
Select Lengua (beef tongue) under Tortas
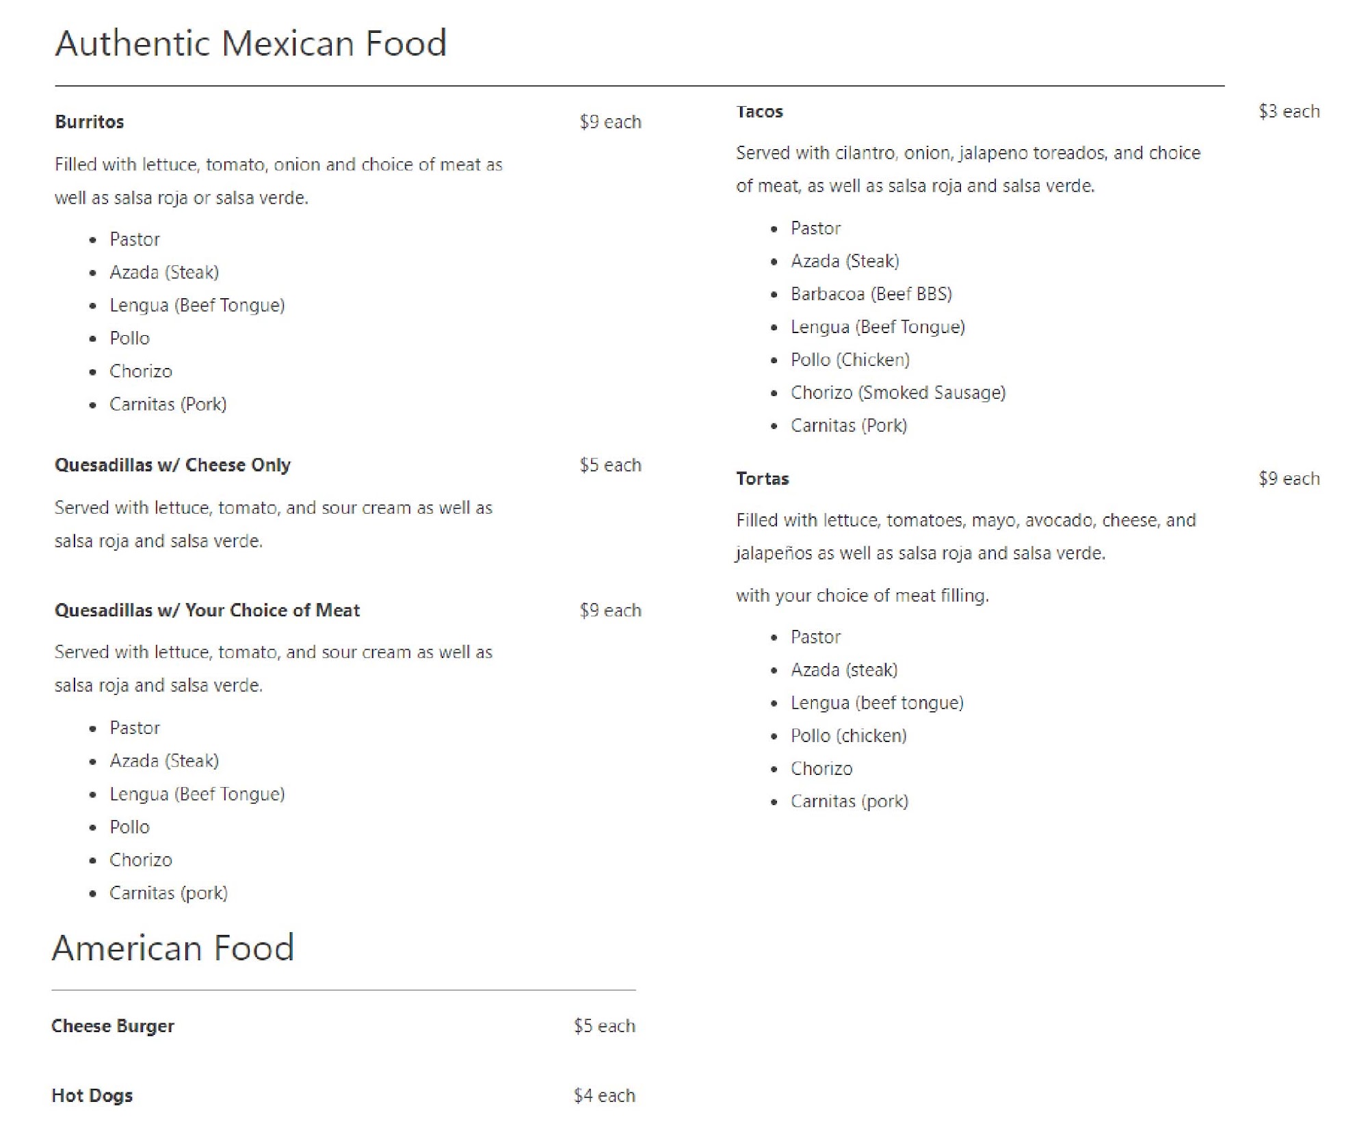coord(877,703)
